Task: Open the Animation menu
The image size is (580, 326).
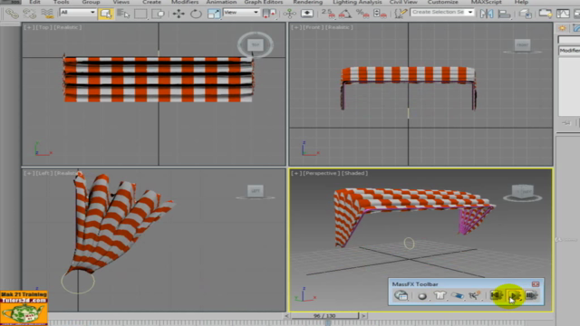Action: click(x=221, y=2)
